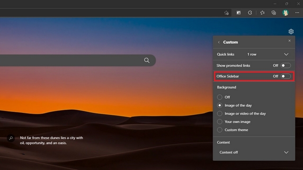The image size is (303, 170).
Task: Open the Favorites list icon
Action: point(262,13)
